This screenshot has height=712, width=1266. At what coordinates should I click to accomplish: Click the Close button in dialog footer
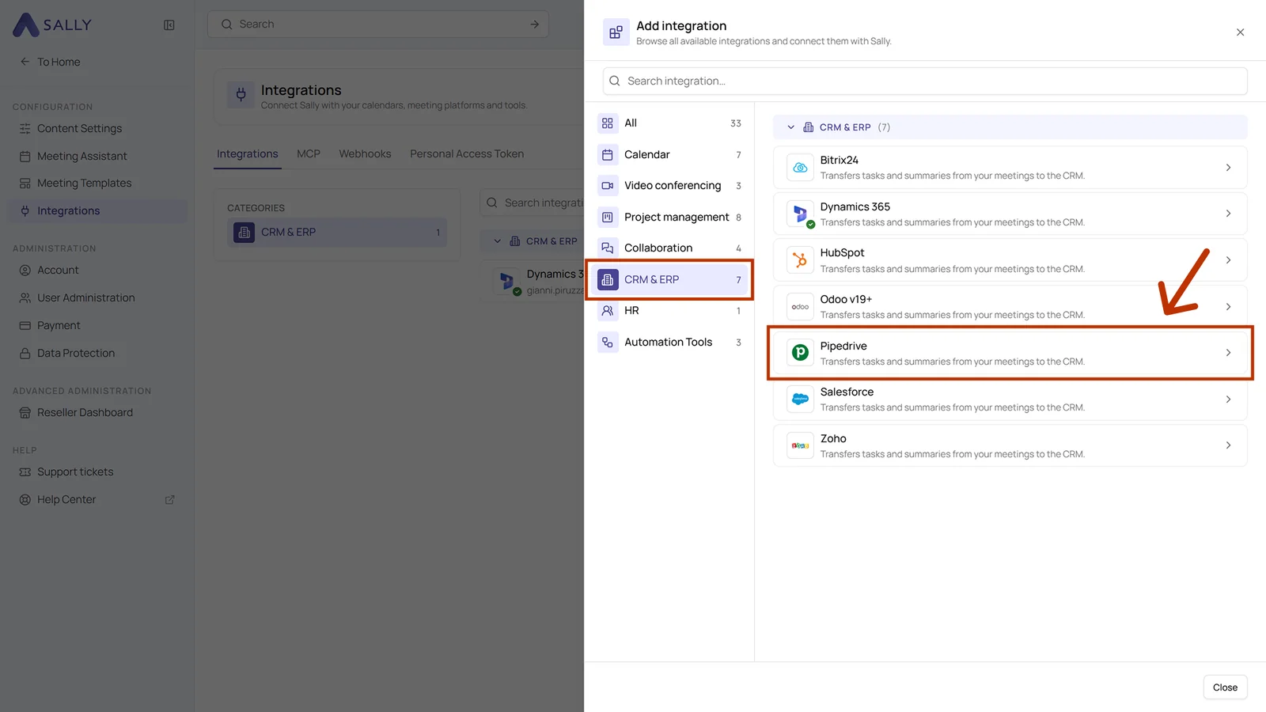coord(1225,687)
